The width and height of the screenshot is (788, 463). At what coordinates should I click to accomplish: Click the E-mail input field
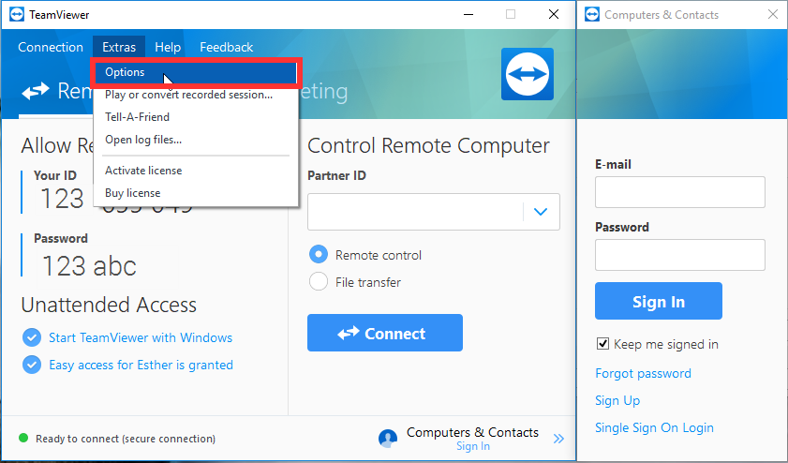[680, 192]
